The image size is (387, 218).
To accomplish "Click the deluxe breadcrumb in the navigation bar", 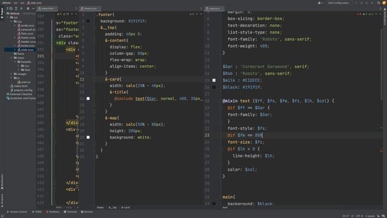I will tap(6, 2).
